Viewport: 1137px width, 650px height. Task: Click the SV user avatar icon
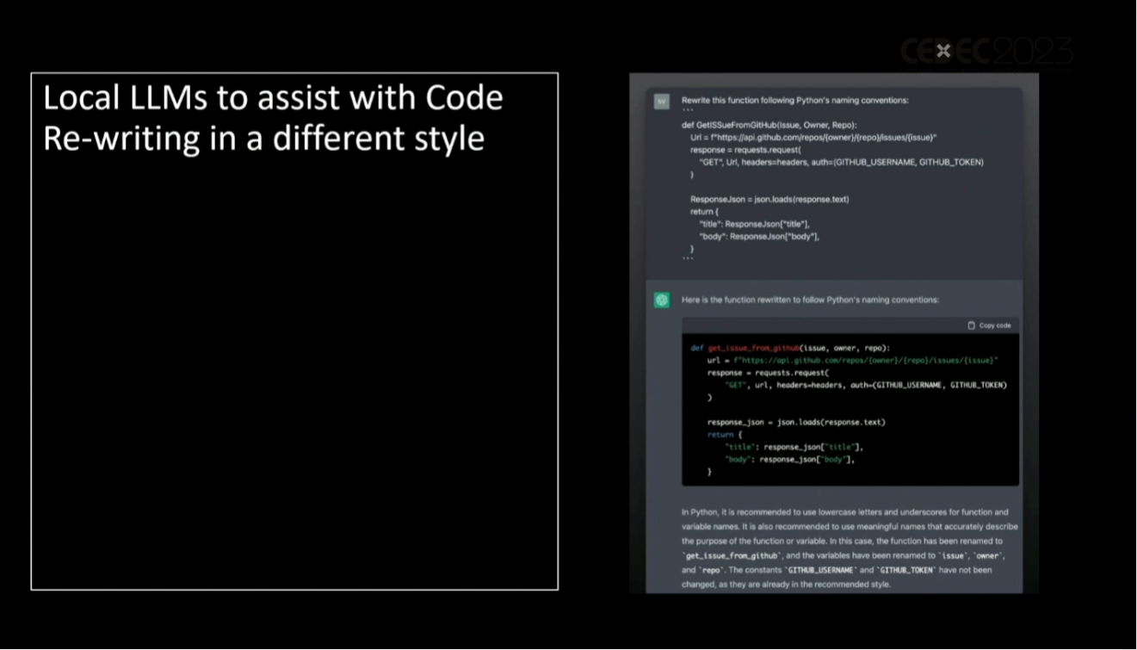coord(661,102)
